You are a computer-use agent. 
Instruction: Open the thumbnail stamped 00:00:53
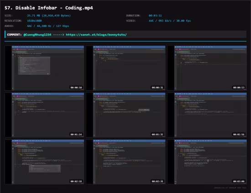(x=207, y=68)
